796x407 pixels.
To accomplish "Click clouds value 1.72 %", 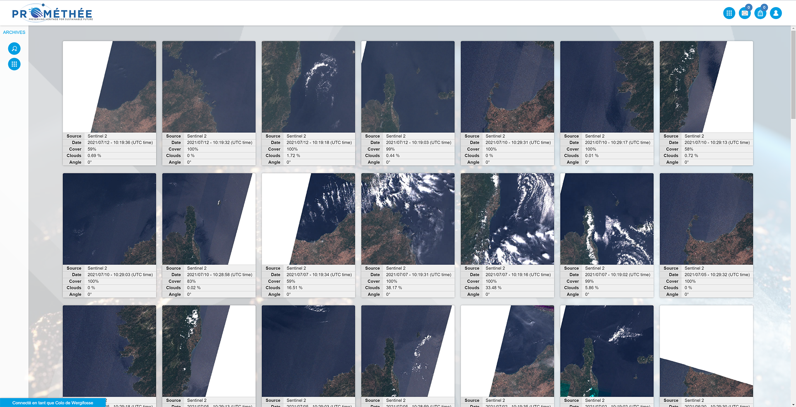I will click(294, 156).
